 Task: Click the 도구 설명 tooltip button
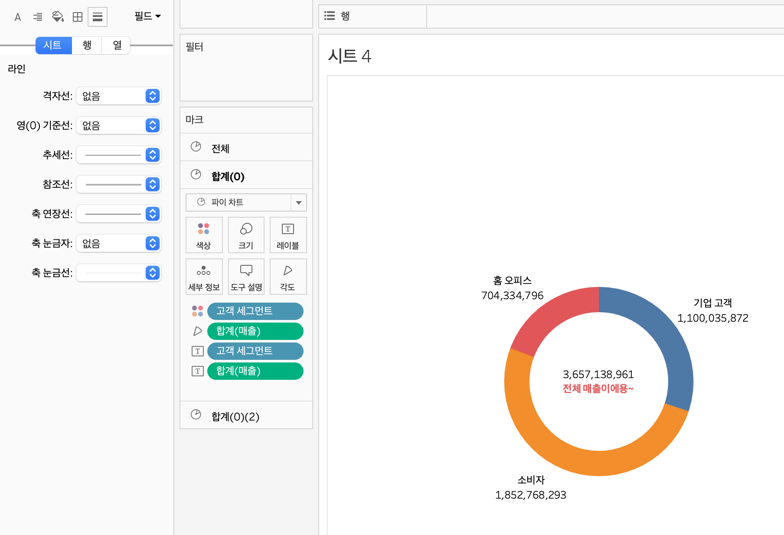click(246, 277)
